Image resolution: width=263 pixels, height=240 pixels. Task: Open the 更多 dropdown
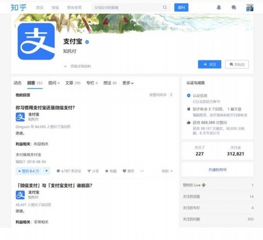pos(128,83)
